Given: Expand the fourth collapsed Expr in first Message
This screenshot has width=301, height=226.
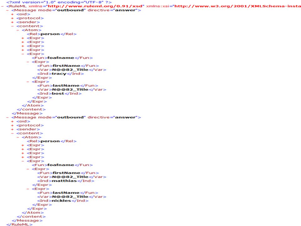Looking at the screenshot, I should (23, 50).
